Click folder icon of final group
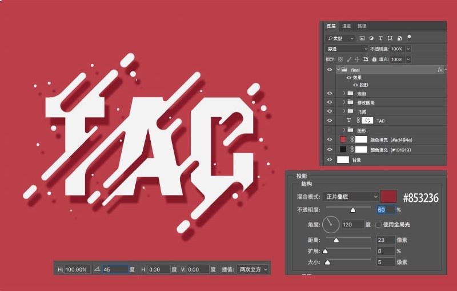The height and width of the screenshot is (291, 457). pyautogui.click(x=344, y=69)
